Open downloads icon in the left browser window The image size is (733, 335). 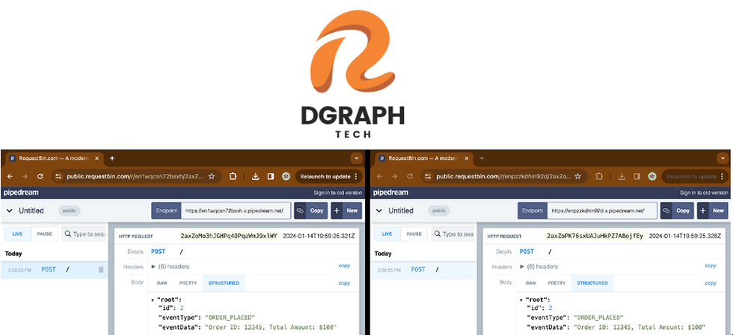coord(255,176)
